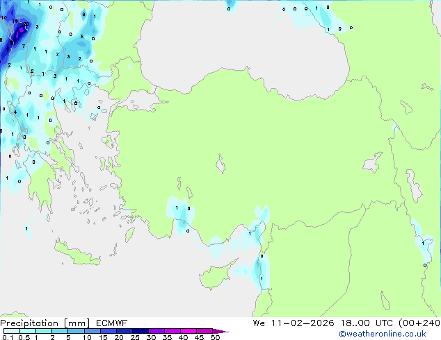
Task: Click the '50' legend scale label
Action: click(215, 337)
